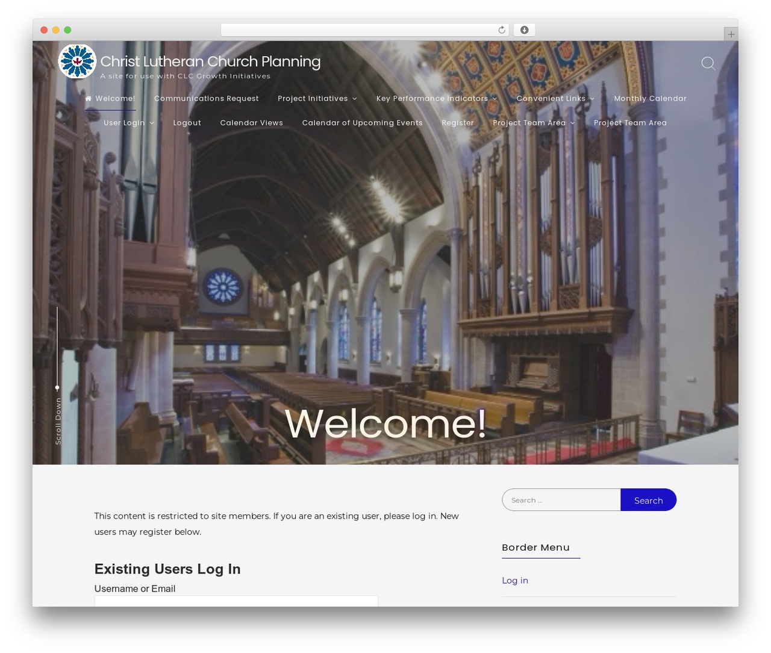Select Logout in the navigation
771x653 pixels.
coord(187,122)
